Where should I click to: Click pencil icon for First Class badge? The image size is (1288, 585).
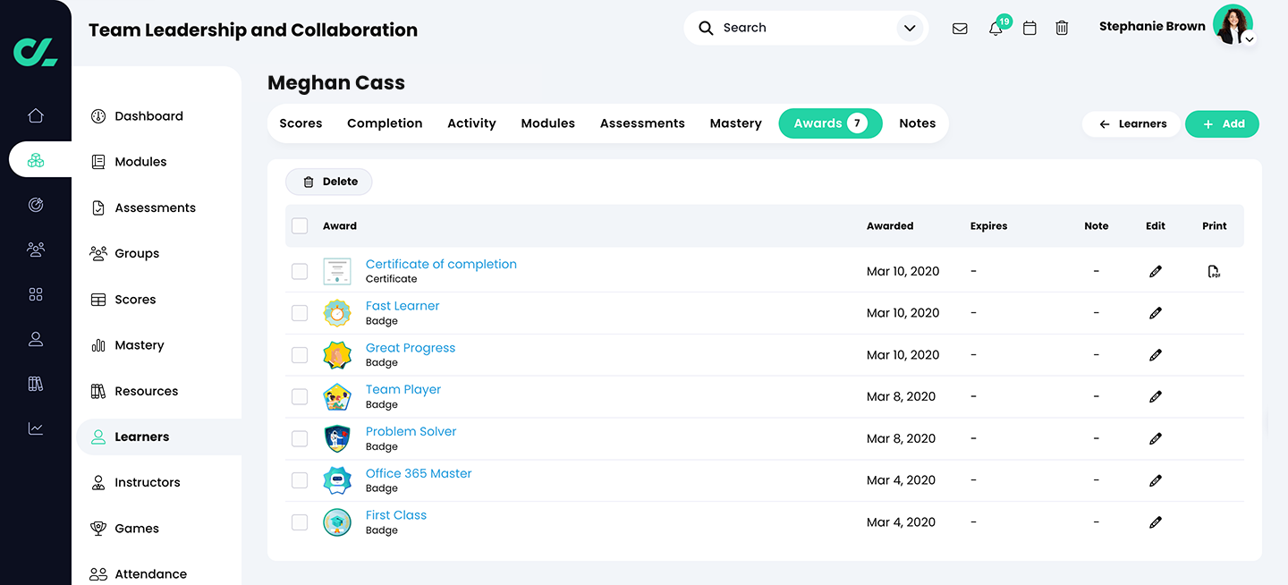click(1156, 522)
